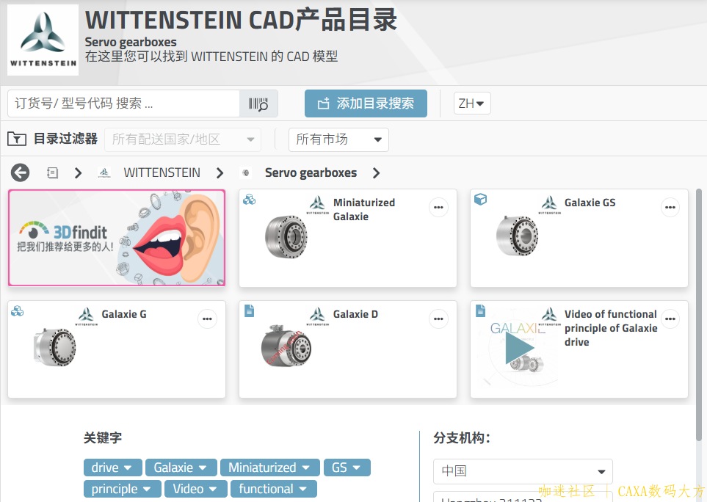Expand the drive keyword tag
Screen dimensions: 707x502
coord(113,468)
